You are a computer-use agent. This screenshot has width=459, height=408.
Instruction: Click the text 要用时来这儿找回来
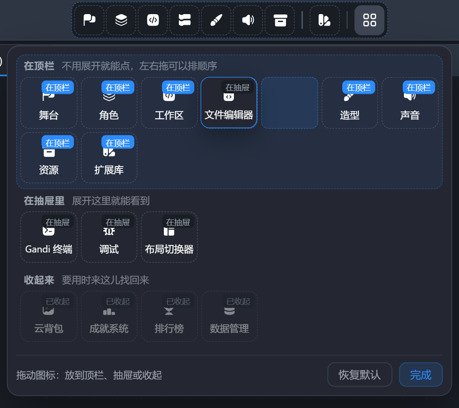click(x=105, y=280)
